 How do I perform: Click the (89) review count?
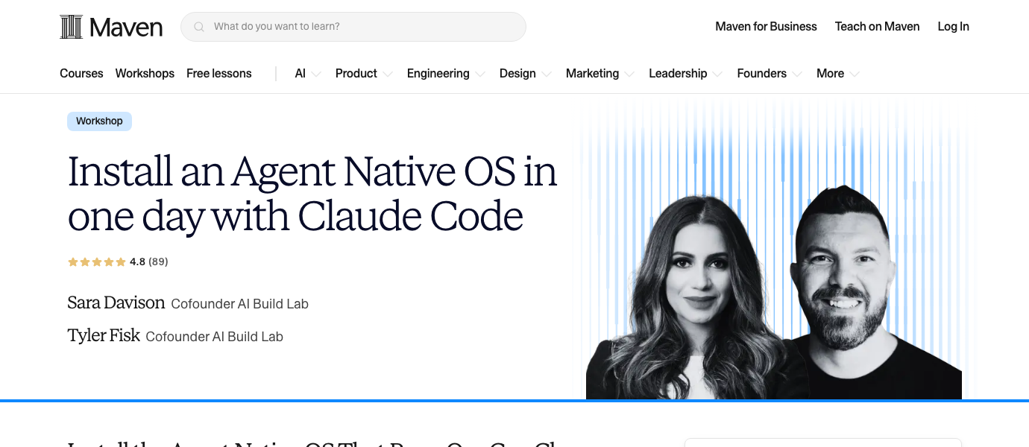158,262
